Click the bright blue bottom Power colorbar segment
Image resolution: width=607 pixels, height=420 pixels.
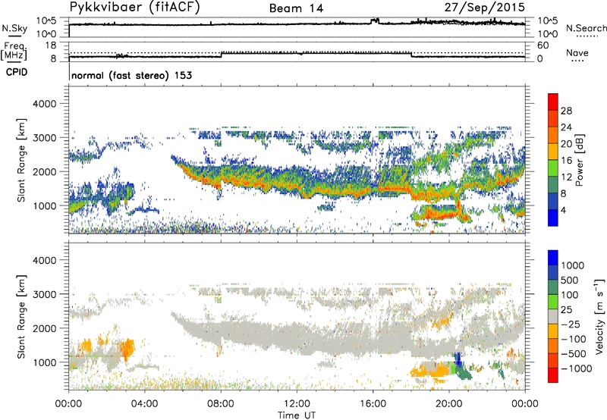(553, 218)
